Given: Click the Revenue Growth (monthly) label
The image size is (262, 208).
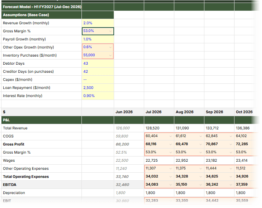Looking at the screenshot, I should (26, 23).
